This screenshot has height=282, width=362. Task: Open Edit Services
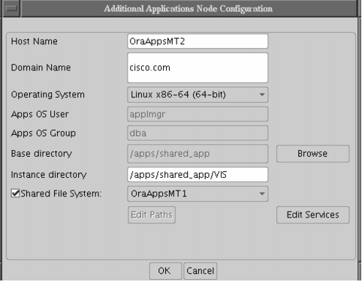(x=312, y=215)
